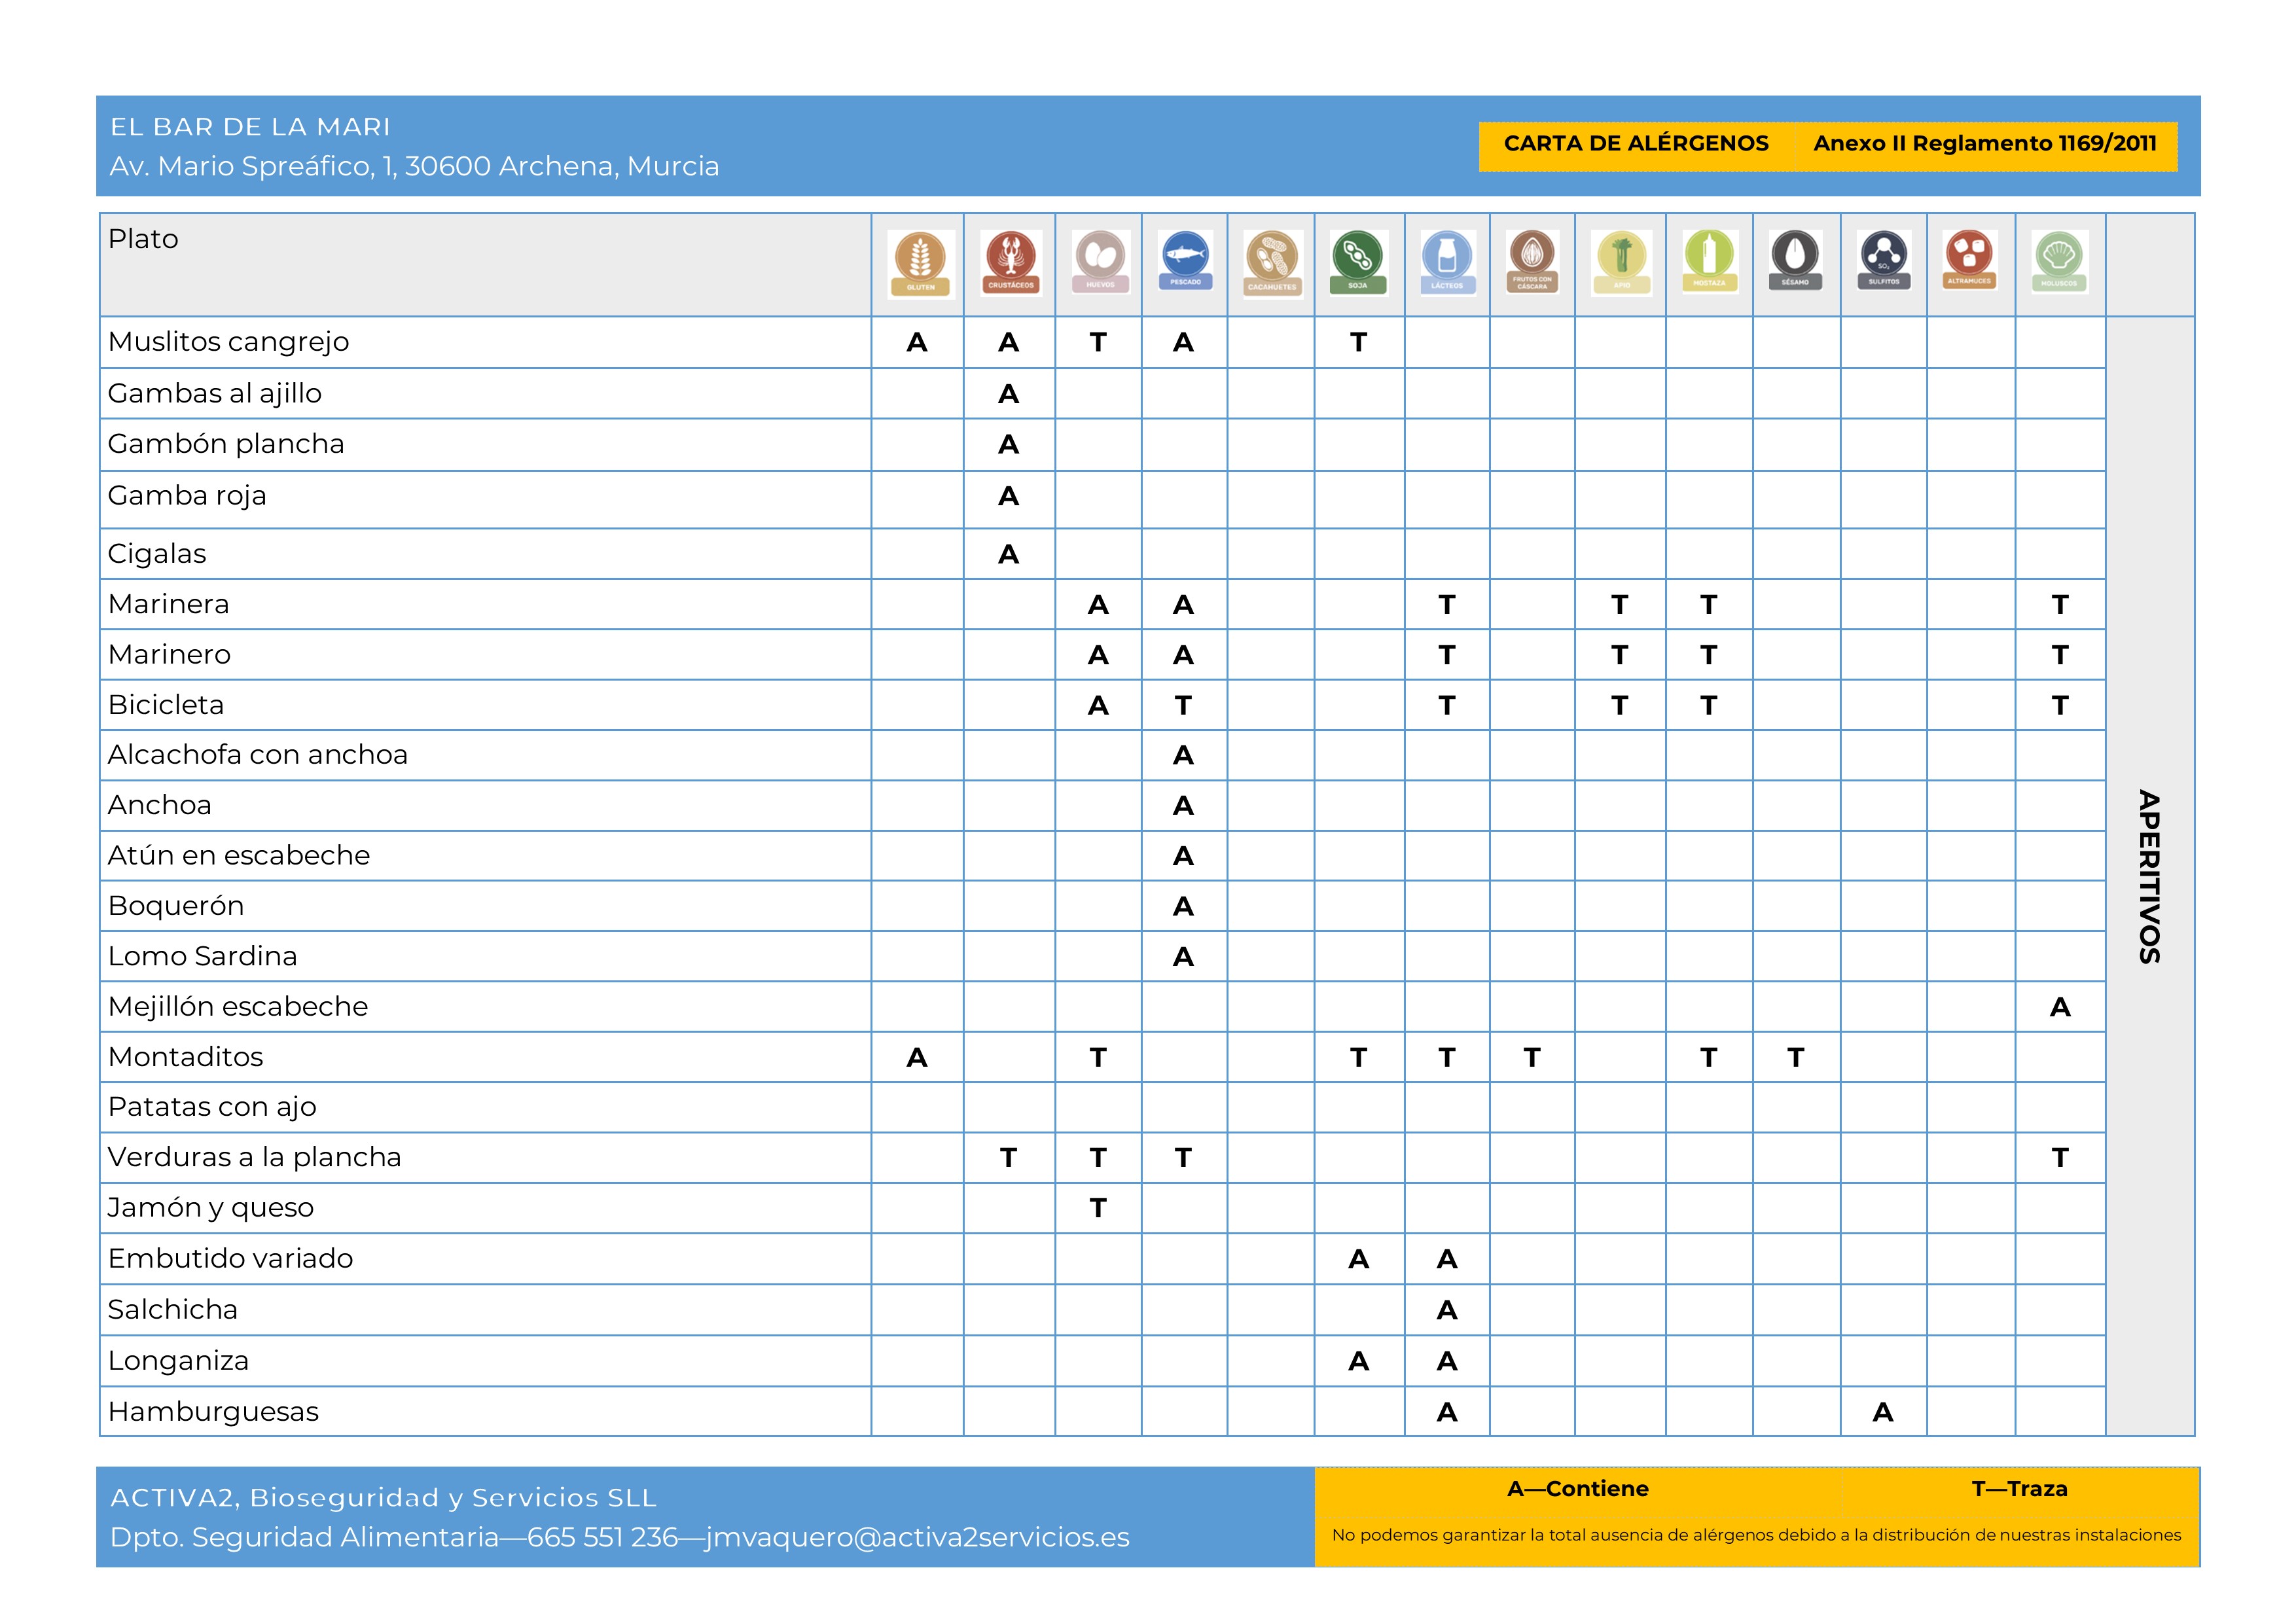
Task: Click the Frutos con cáscara icon
Action: (1532, 262)
